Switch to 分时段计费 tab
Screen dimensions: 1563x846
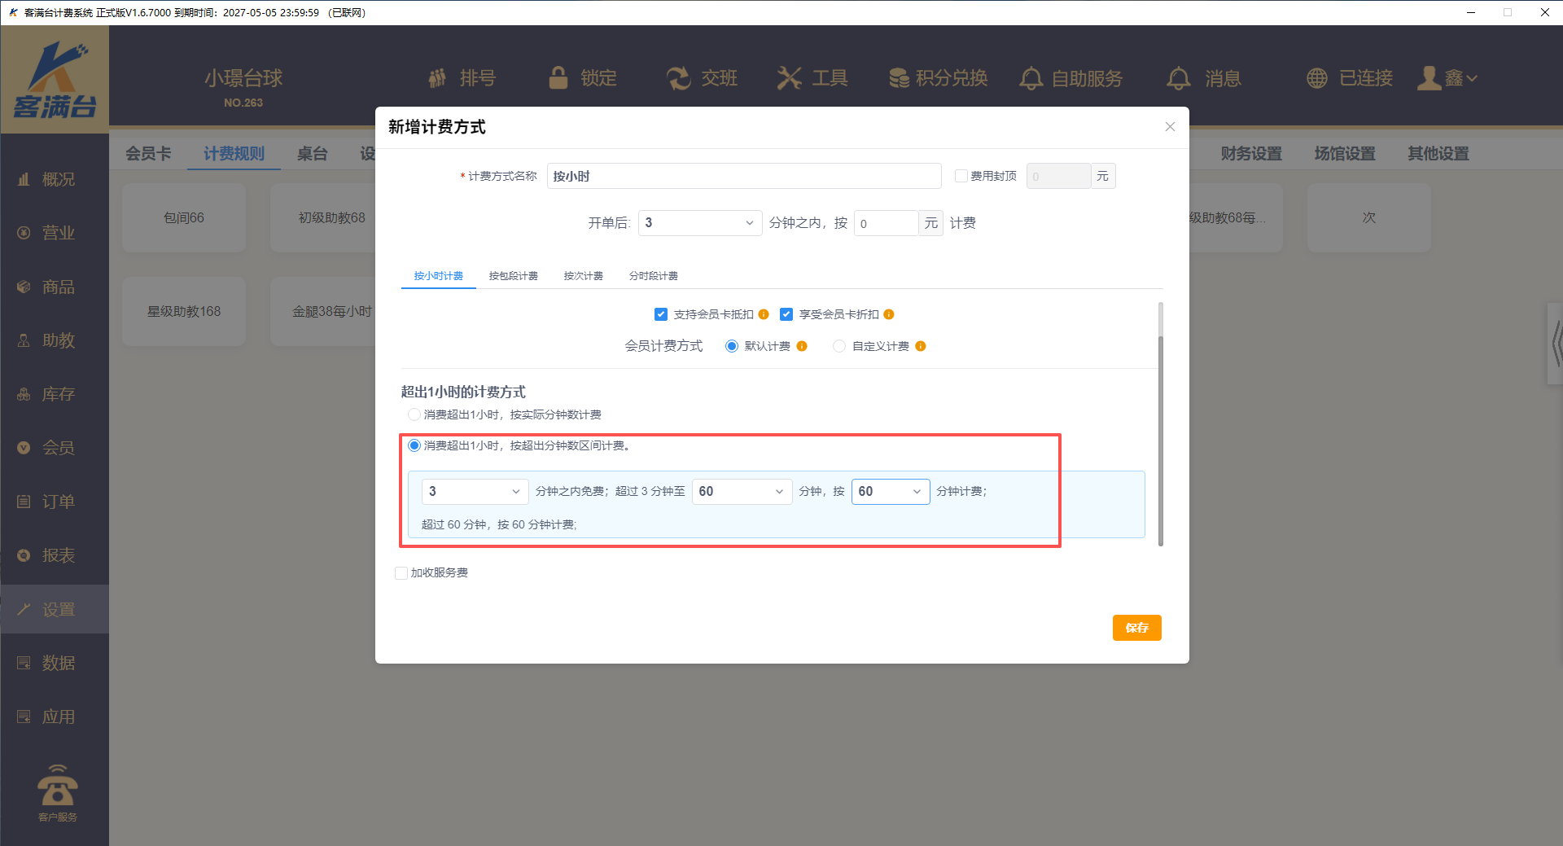[653, 276]
